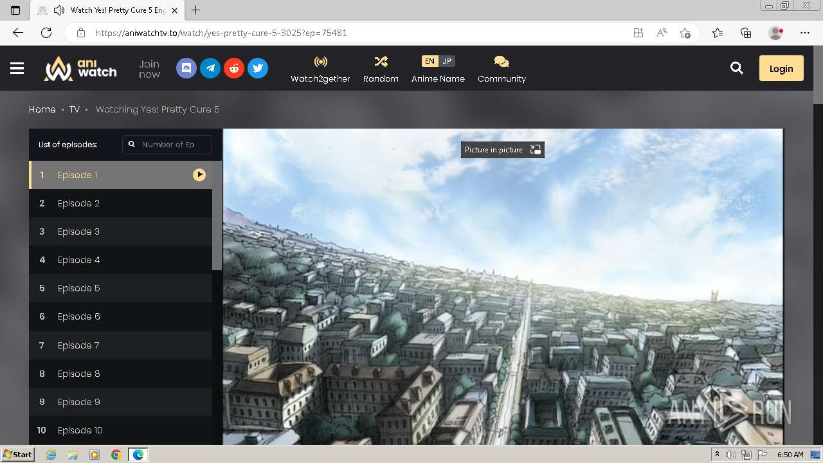
Task: Select Episode 9 in the list
Action: 120,402
